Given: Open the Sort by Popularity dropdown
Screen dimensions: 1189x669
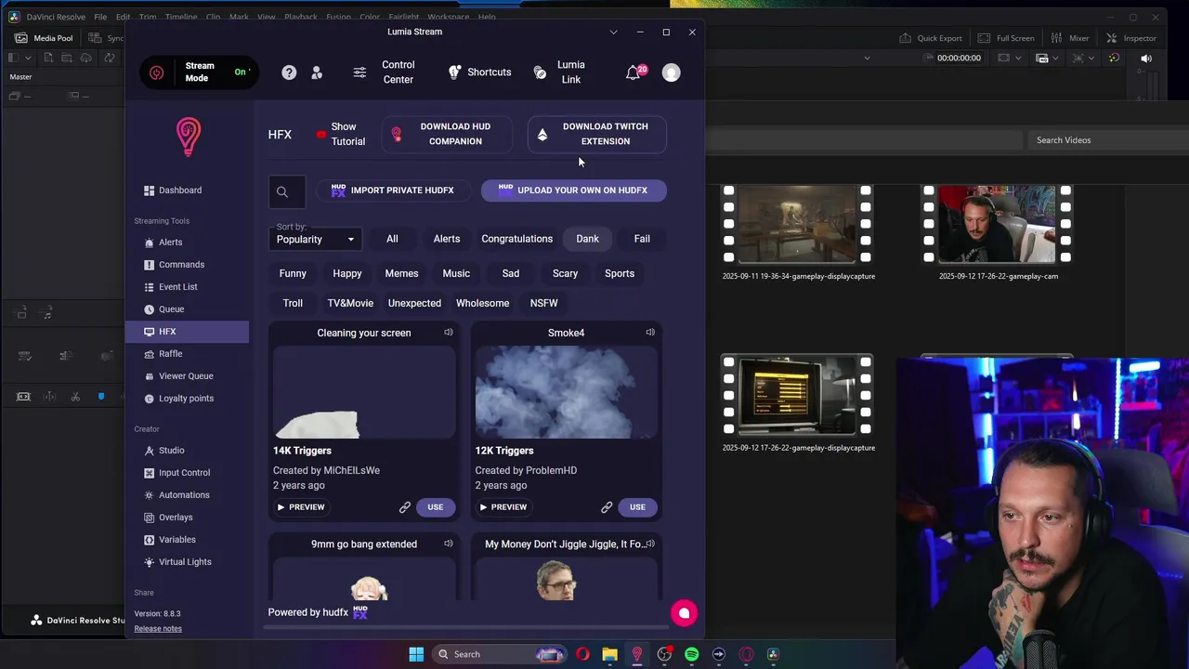Looking at the screenshot, I should click(316, 240).
